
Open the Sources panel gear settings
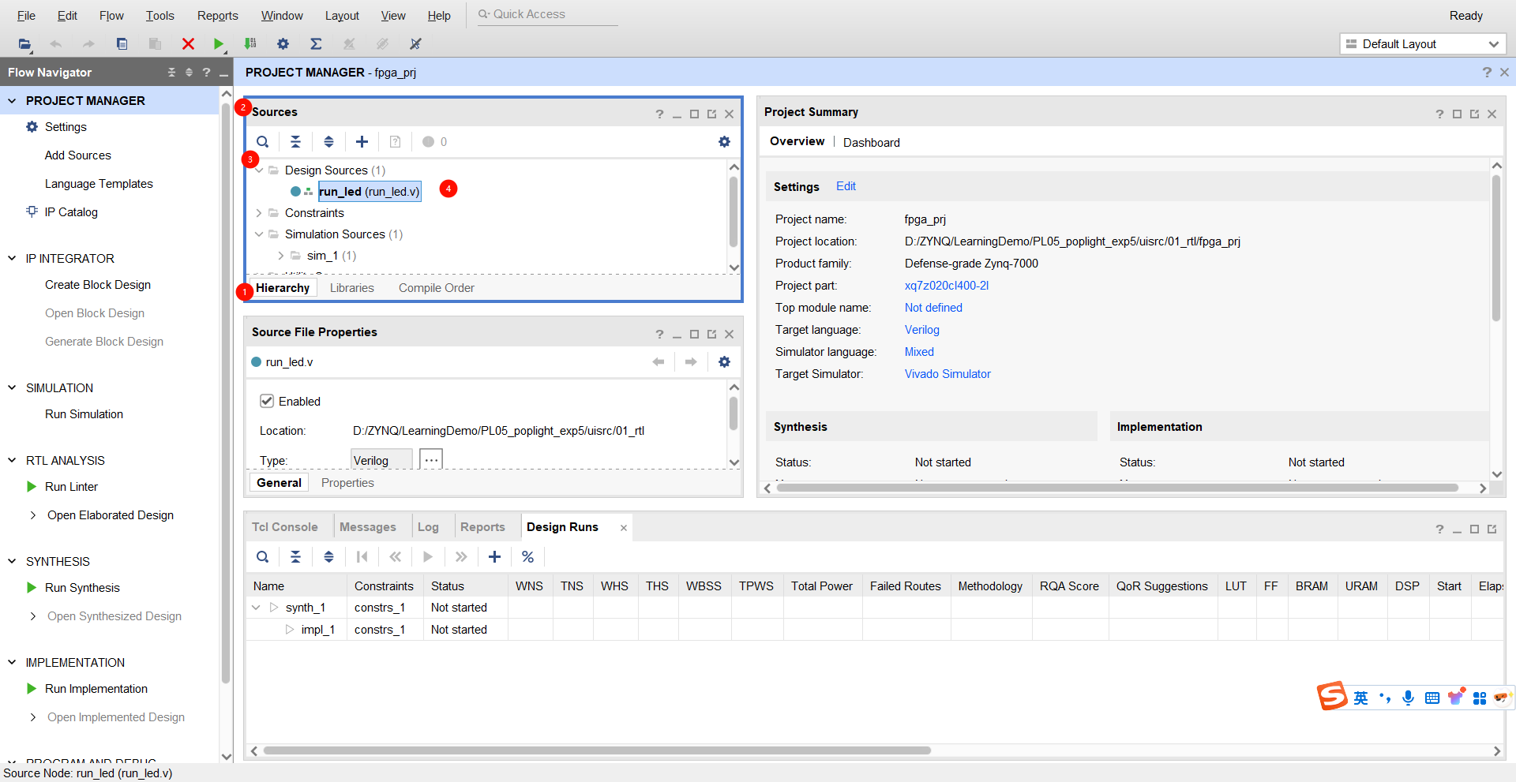tap(724, 142)
